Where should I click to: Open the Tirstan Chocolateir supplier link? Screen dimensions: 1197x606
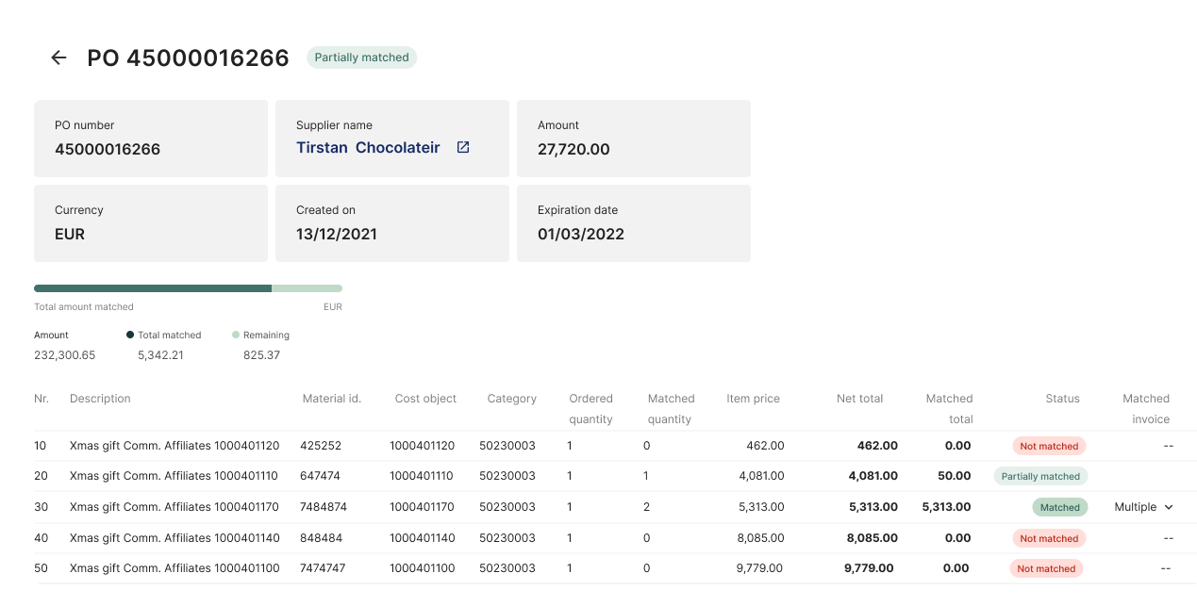point(370,147)
